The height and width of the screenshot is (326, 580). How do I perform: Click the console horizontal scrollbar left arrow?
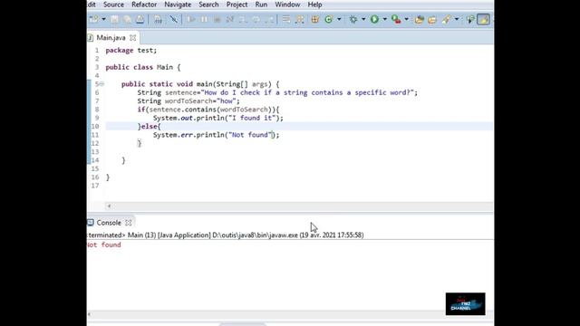coord(89,314)
